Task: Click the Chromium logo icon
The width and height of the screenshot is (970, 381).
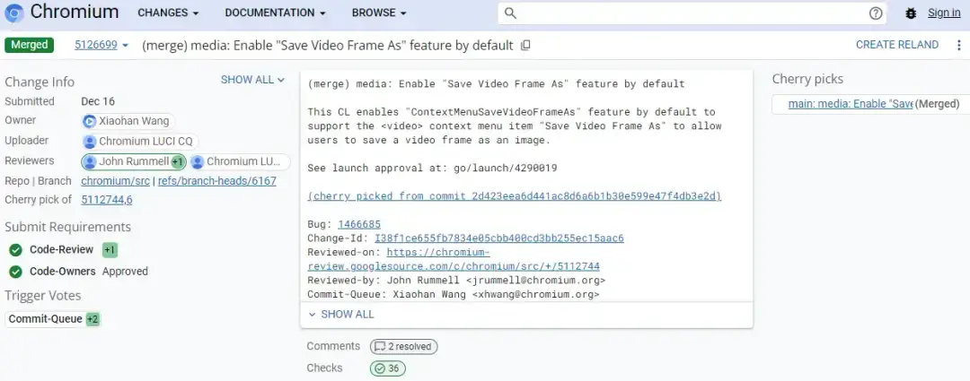Action: click(x=13, y=13)
